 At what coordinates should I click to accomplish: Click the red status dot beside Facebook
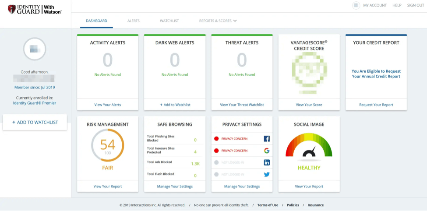pyautogui.click(x=216, y=139)
